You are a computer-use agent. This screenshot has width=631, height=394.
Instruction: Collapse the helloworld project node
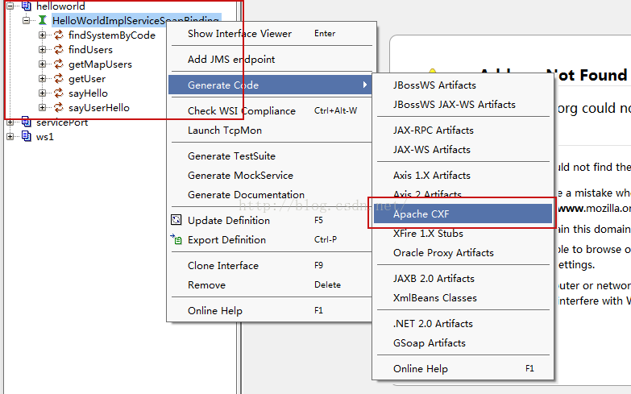click(x=10, y=6)
